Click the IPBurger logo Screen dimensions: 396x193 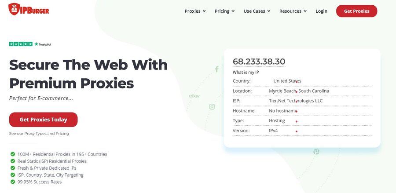coord(29,9)
